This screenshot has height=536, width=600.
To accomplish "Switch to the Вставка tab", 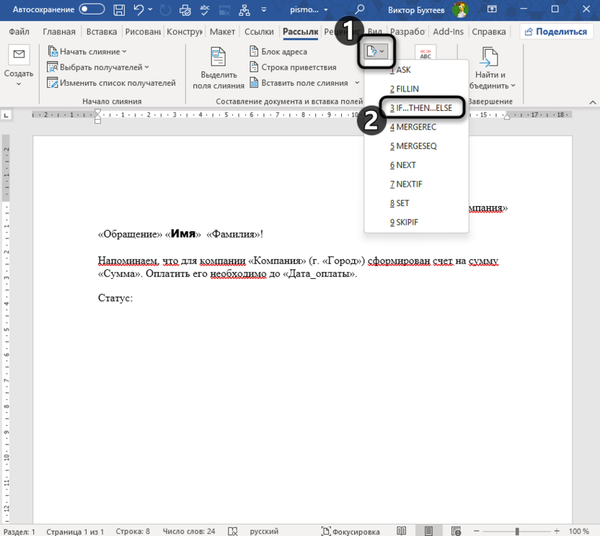I will (x=102, y=32).
